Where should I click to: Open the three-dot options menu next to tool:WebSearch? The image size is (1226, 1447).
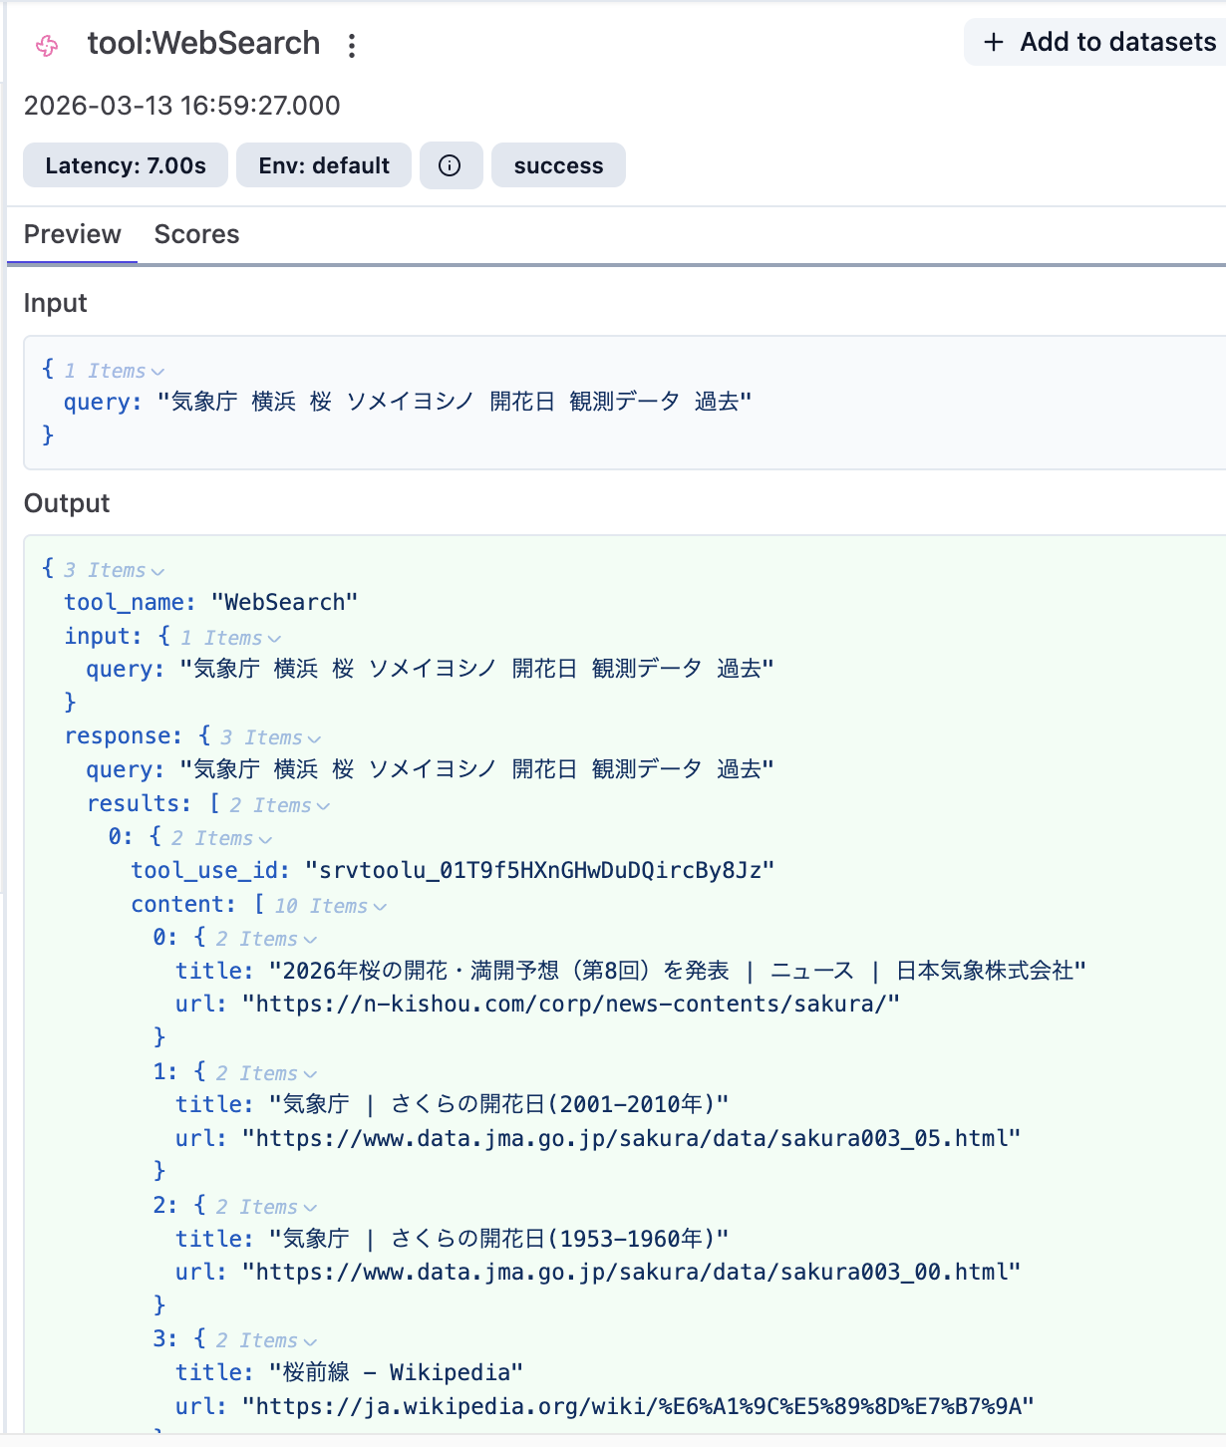click(354, 46)
